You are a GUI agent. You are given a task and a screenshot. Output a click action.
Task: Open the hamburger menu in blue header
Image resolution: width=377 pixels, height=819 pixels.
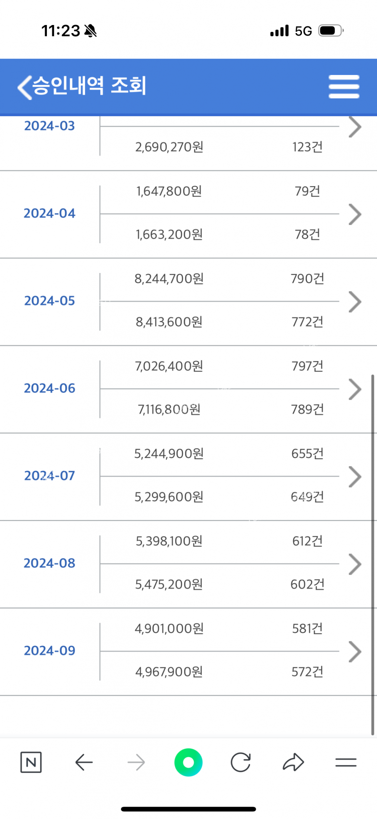tap(344, 87)
